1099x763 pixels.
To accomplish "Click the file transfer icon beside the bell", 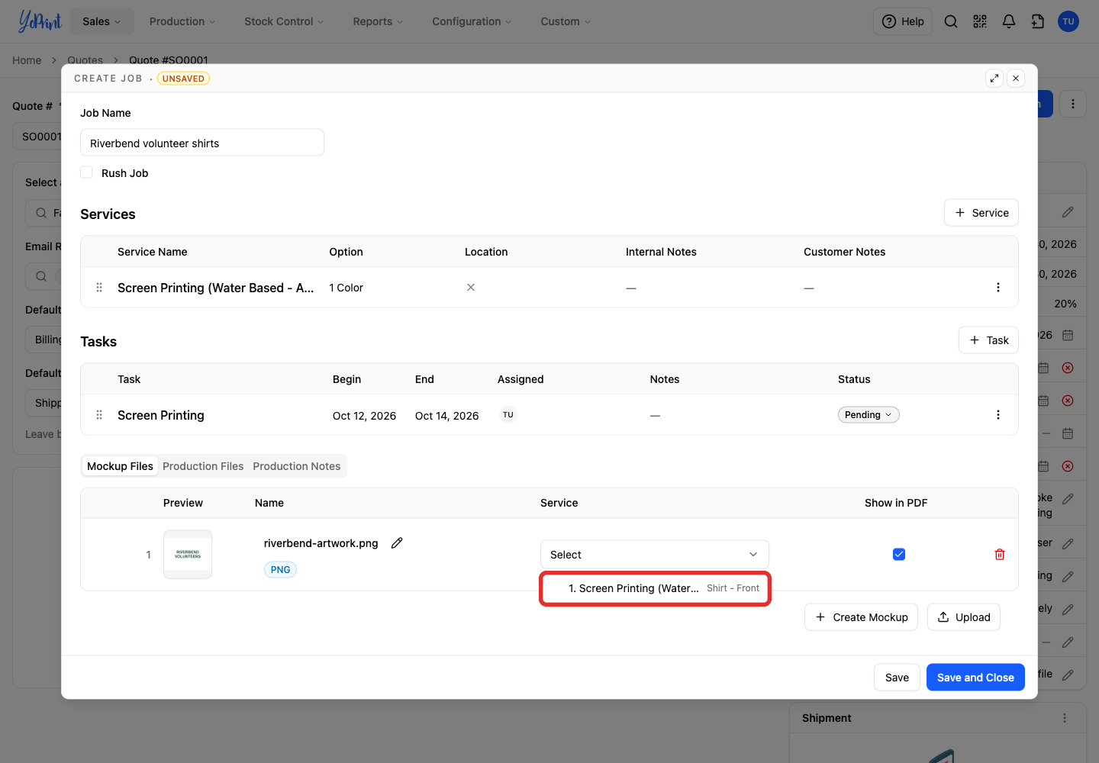I will pyautogui.click(x=1038, y=21).
